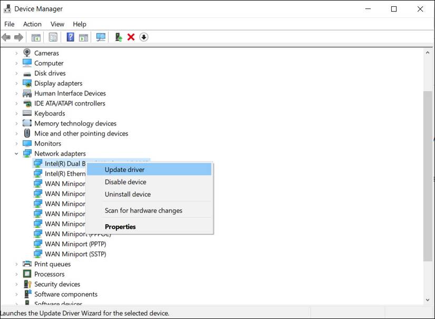Image resolution: width=435 pixels, height=319 pixels.
Task: Click the Device Manager title bar icon
Action: (x=7, y=9)
